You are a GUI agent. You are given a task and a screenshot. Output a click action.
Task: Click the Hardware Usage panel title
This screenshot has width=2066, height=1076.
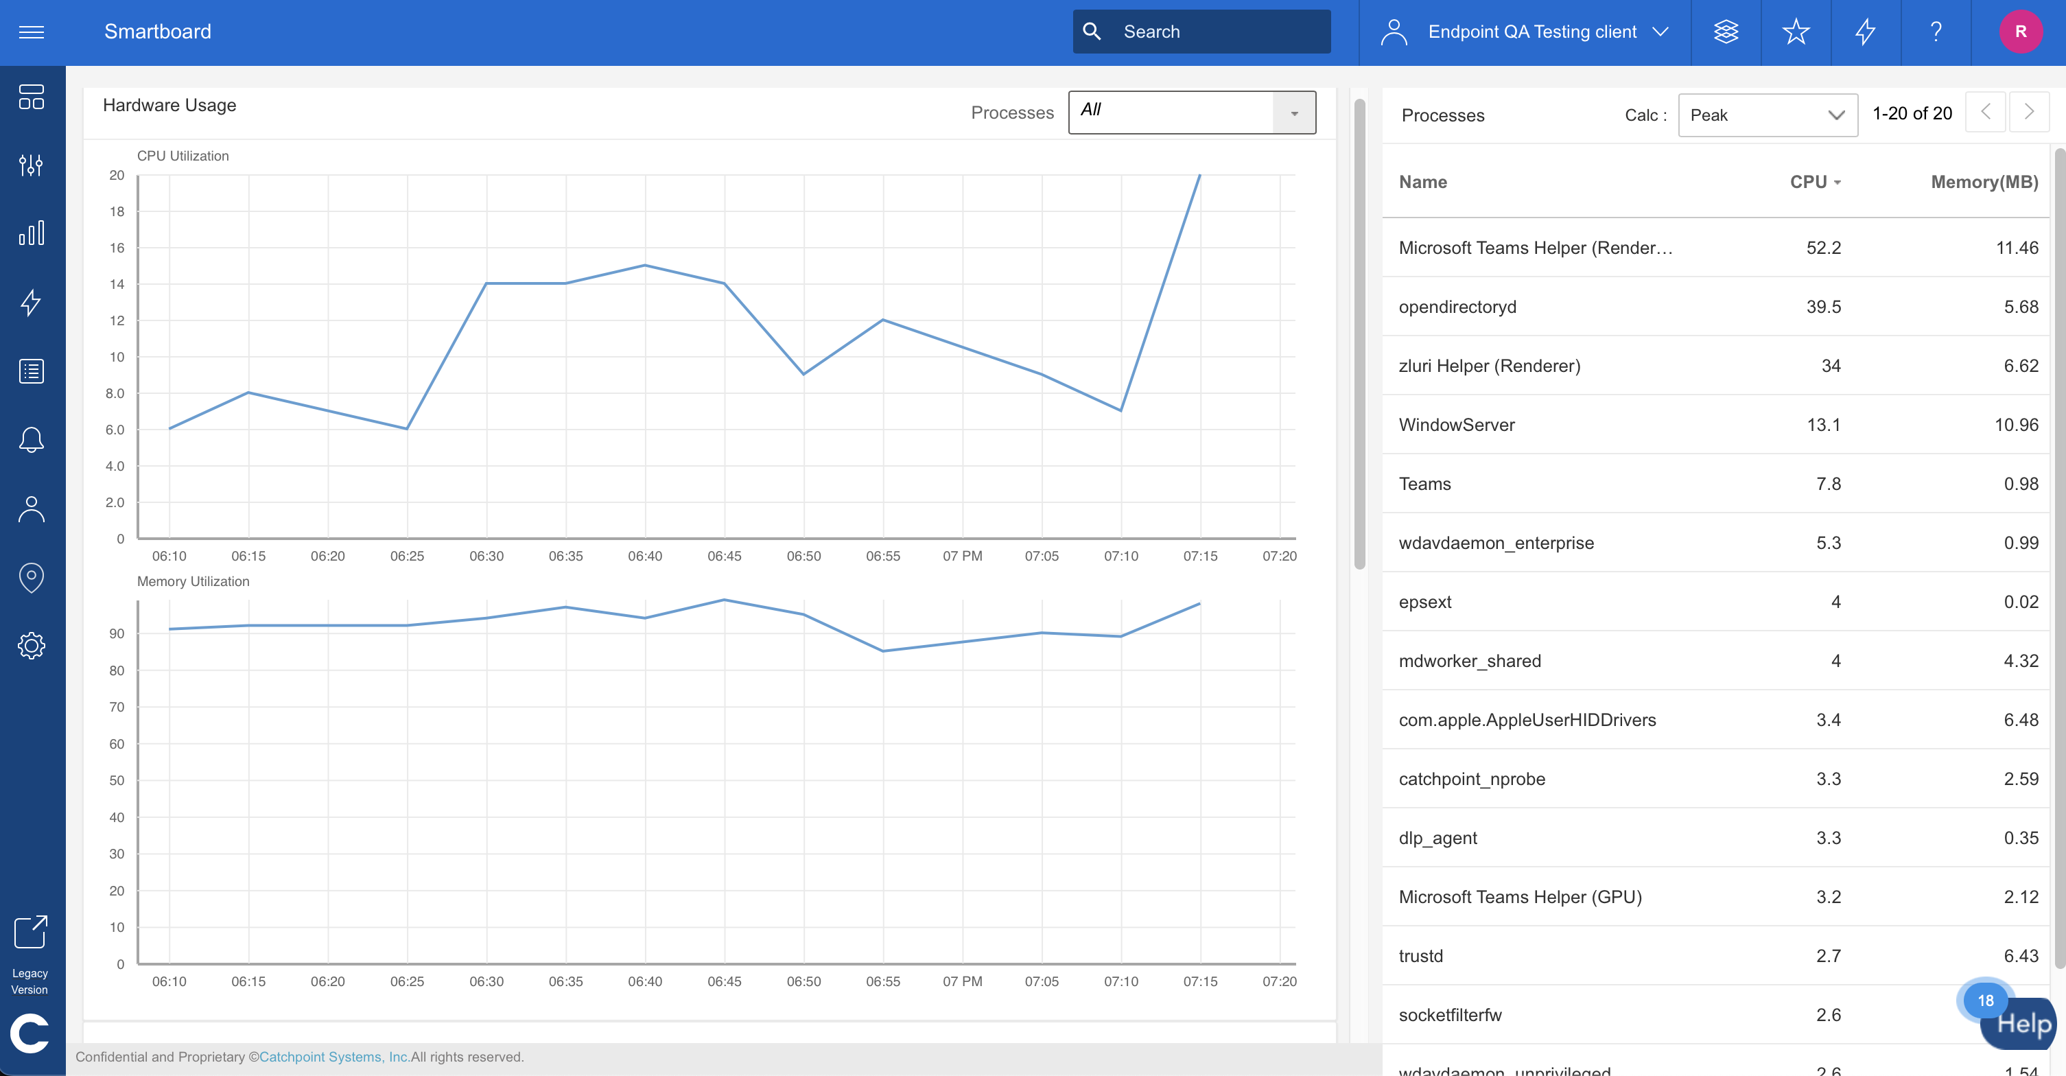tap(169, 105)
